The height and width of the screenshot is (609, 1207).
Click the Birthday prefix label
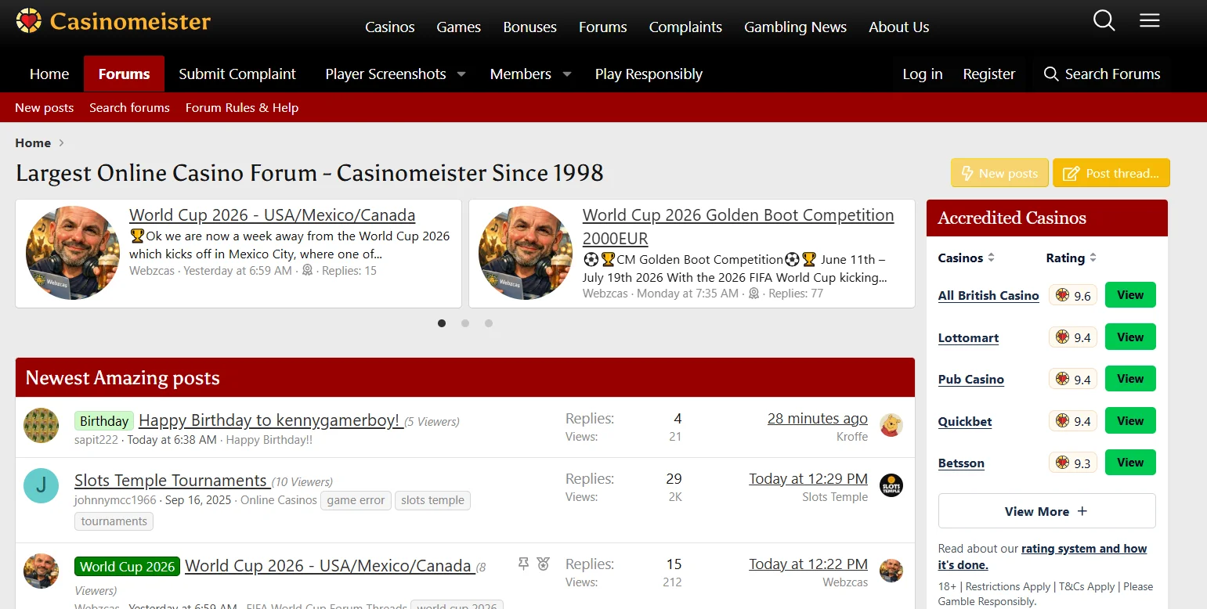coord(104,421)
